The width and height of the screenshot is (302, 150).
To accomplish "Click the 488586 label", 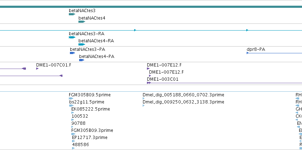I will [x=81, y=145].
